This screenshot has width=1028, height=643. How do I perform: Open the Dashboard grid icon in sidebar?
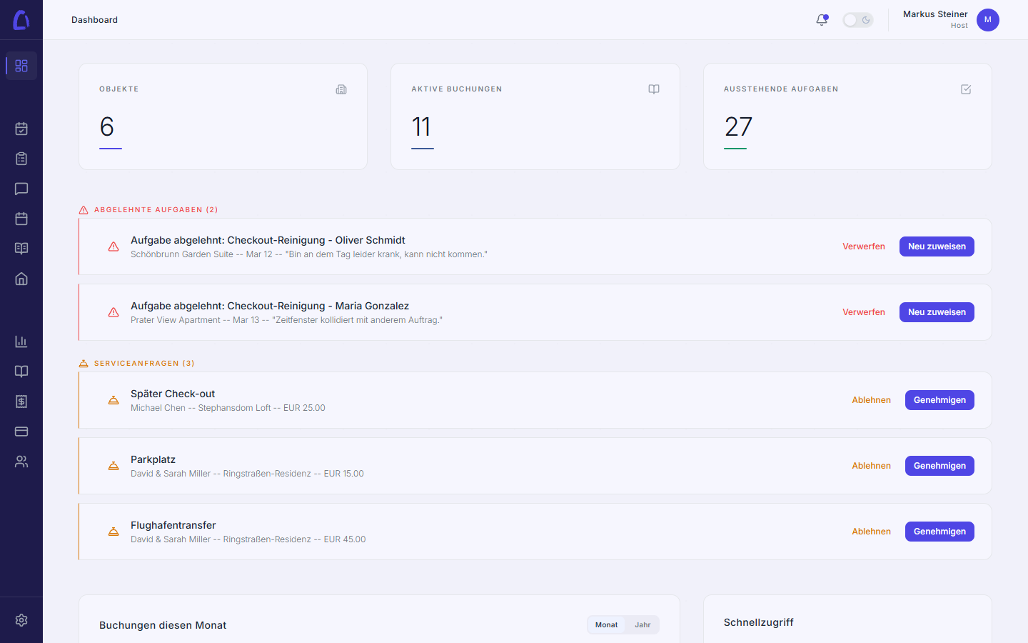coord(21,66)
